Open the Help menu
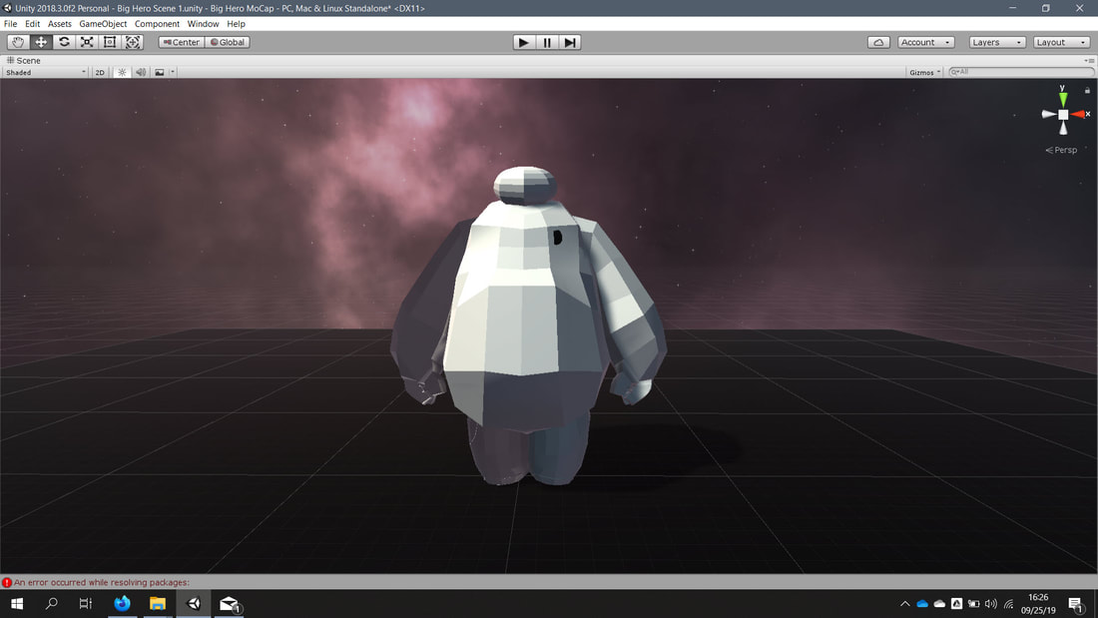Viewport: 1098px width, 618px height. point(236,23)
